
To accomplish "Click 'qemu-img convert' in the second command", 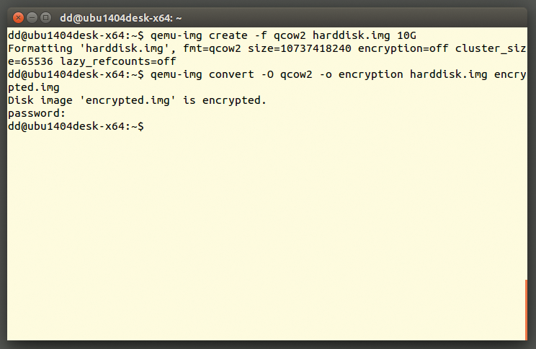I will click(x=202, y=74).
